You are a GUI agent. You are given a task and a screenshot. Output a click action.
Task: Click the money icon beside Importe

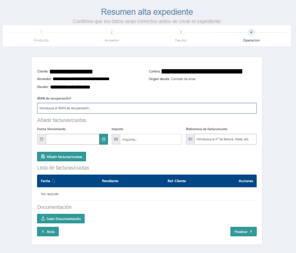coord(116,139)
